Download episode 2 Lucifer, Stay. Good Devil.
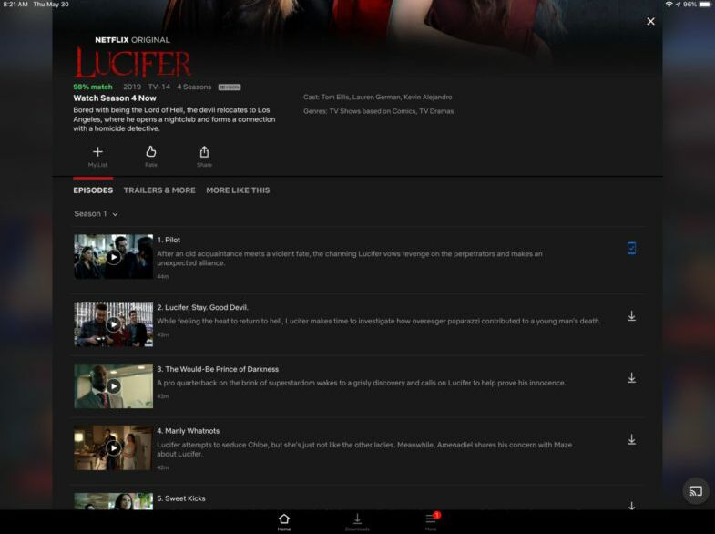The width and height of the screenshot is (715, 534). pos(631,316)
